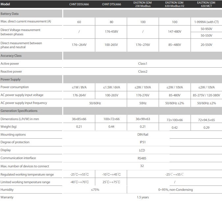Click the RS485 interface value
Image resolution: width=222 pixels, height=201 pixels.
pyautogui.click(x=142, y=158)
